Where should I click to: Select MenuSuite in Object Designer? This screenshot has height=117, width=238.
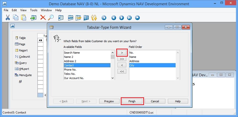[23, 75]
